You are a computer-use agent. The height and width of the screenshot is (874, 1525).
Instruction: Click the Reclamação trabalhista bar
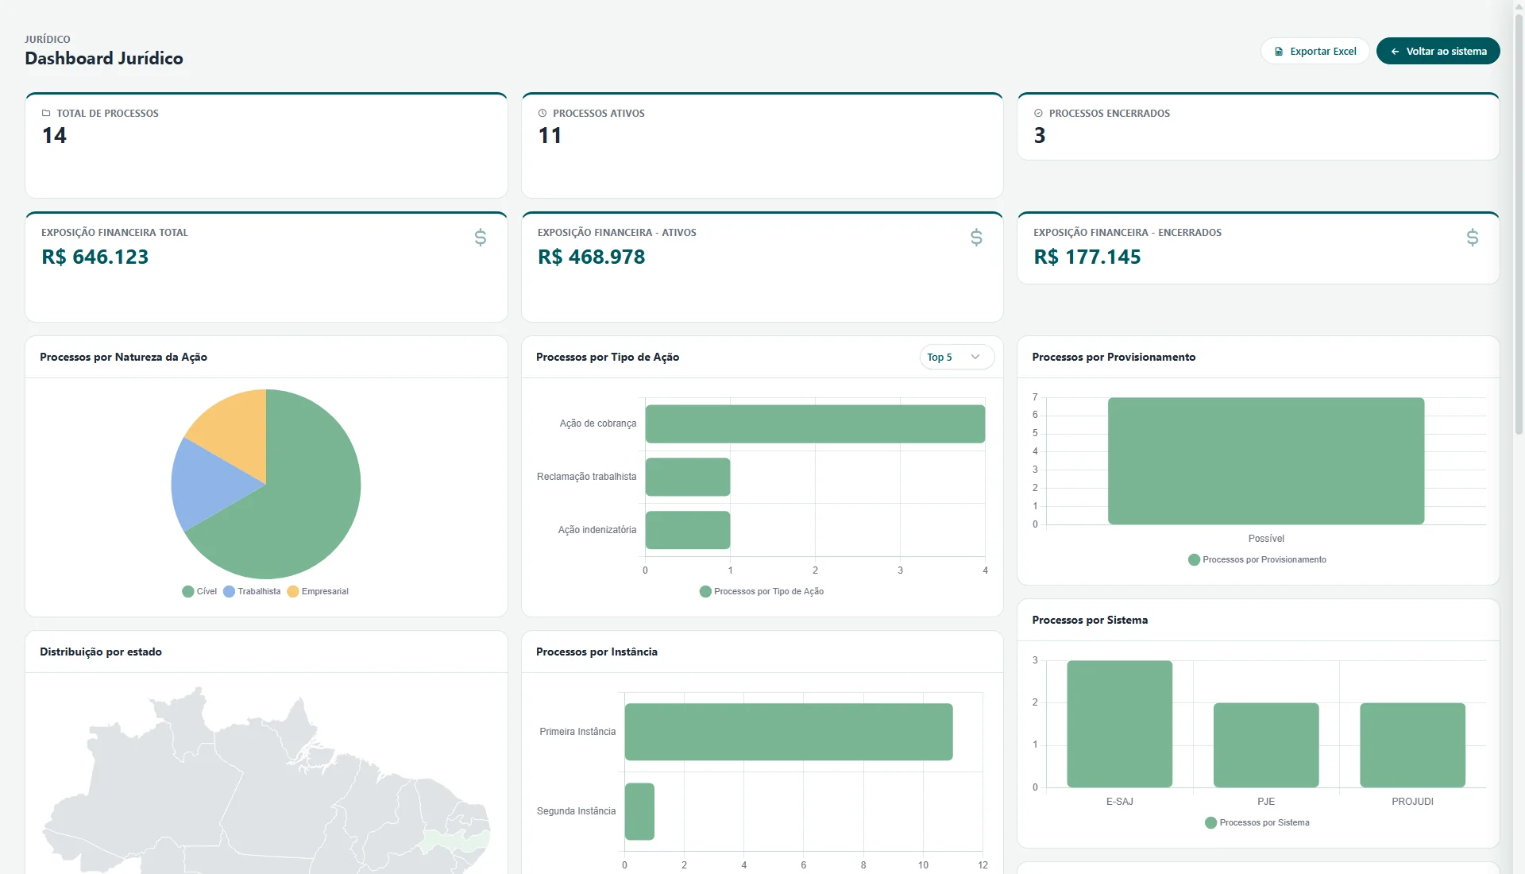tap(688, 477)
